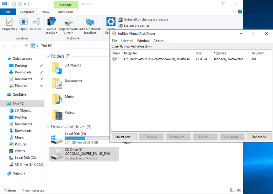The height and width of the screenshot is (194, 273).
Task: Click the Up one level arrow
Action: pyautogui.click(x=26, y=46)
